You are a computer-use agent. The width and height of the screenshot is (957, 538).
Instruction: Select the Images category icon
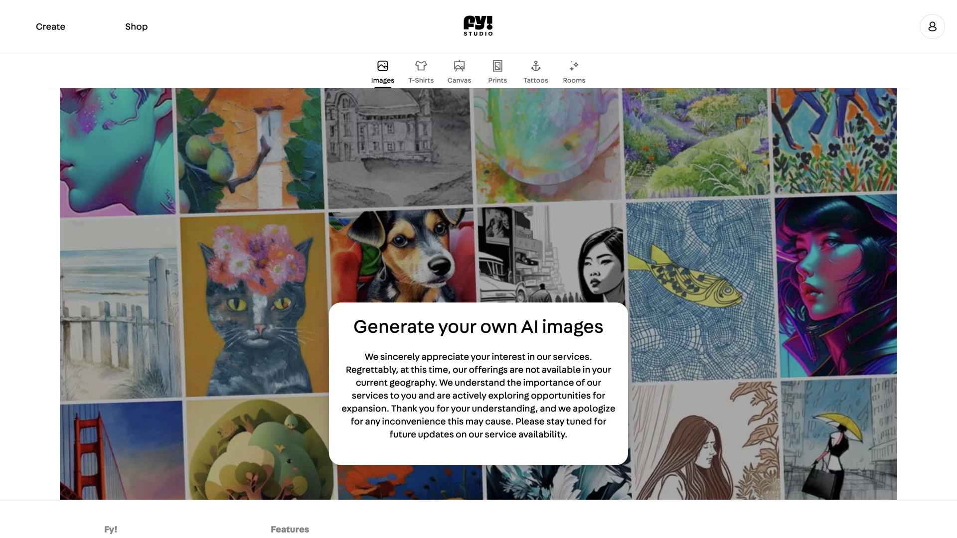[x=382, y=66]
